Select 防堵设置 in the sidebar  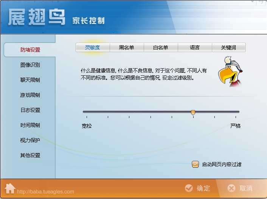(30, 50)
